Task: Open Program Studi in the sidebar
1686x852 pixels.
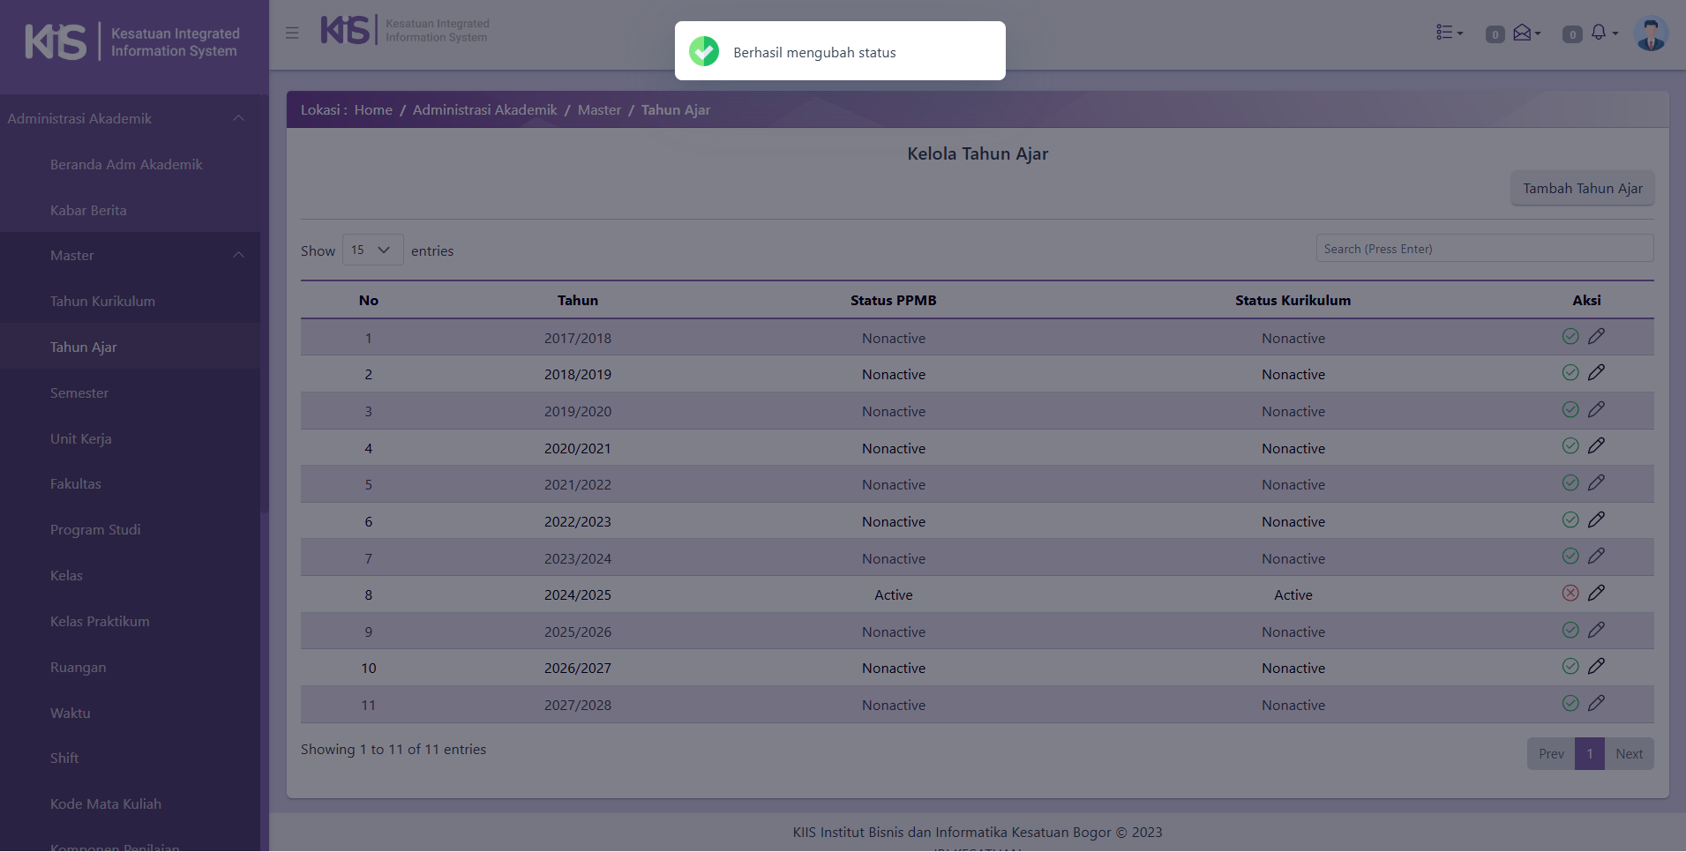Action: 95,530
